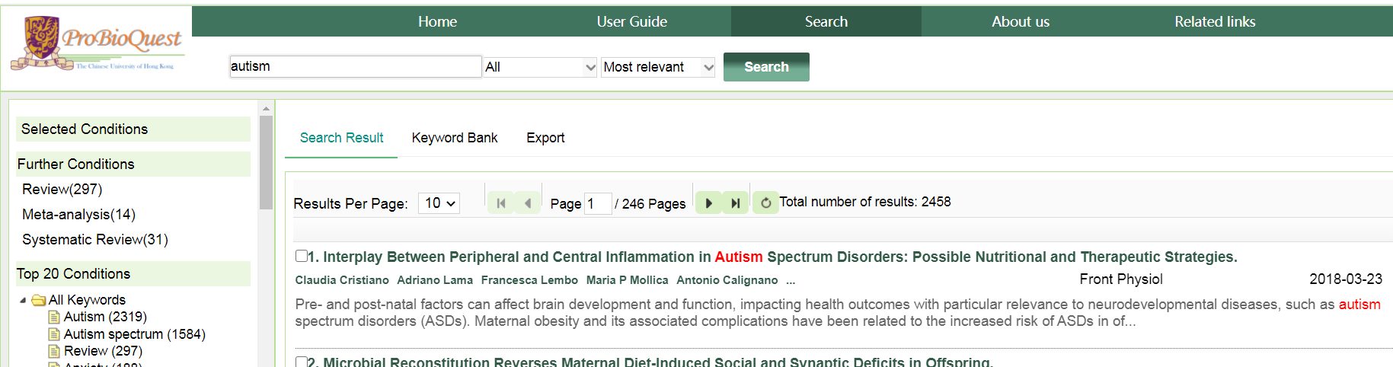Go to next results page icon

click(708, 203)
